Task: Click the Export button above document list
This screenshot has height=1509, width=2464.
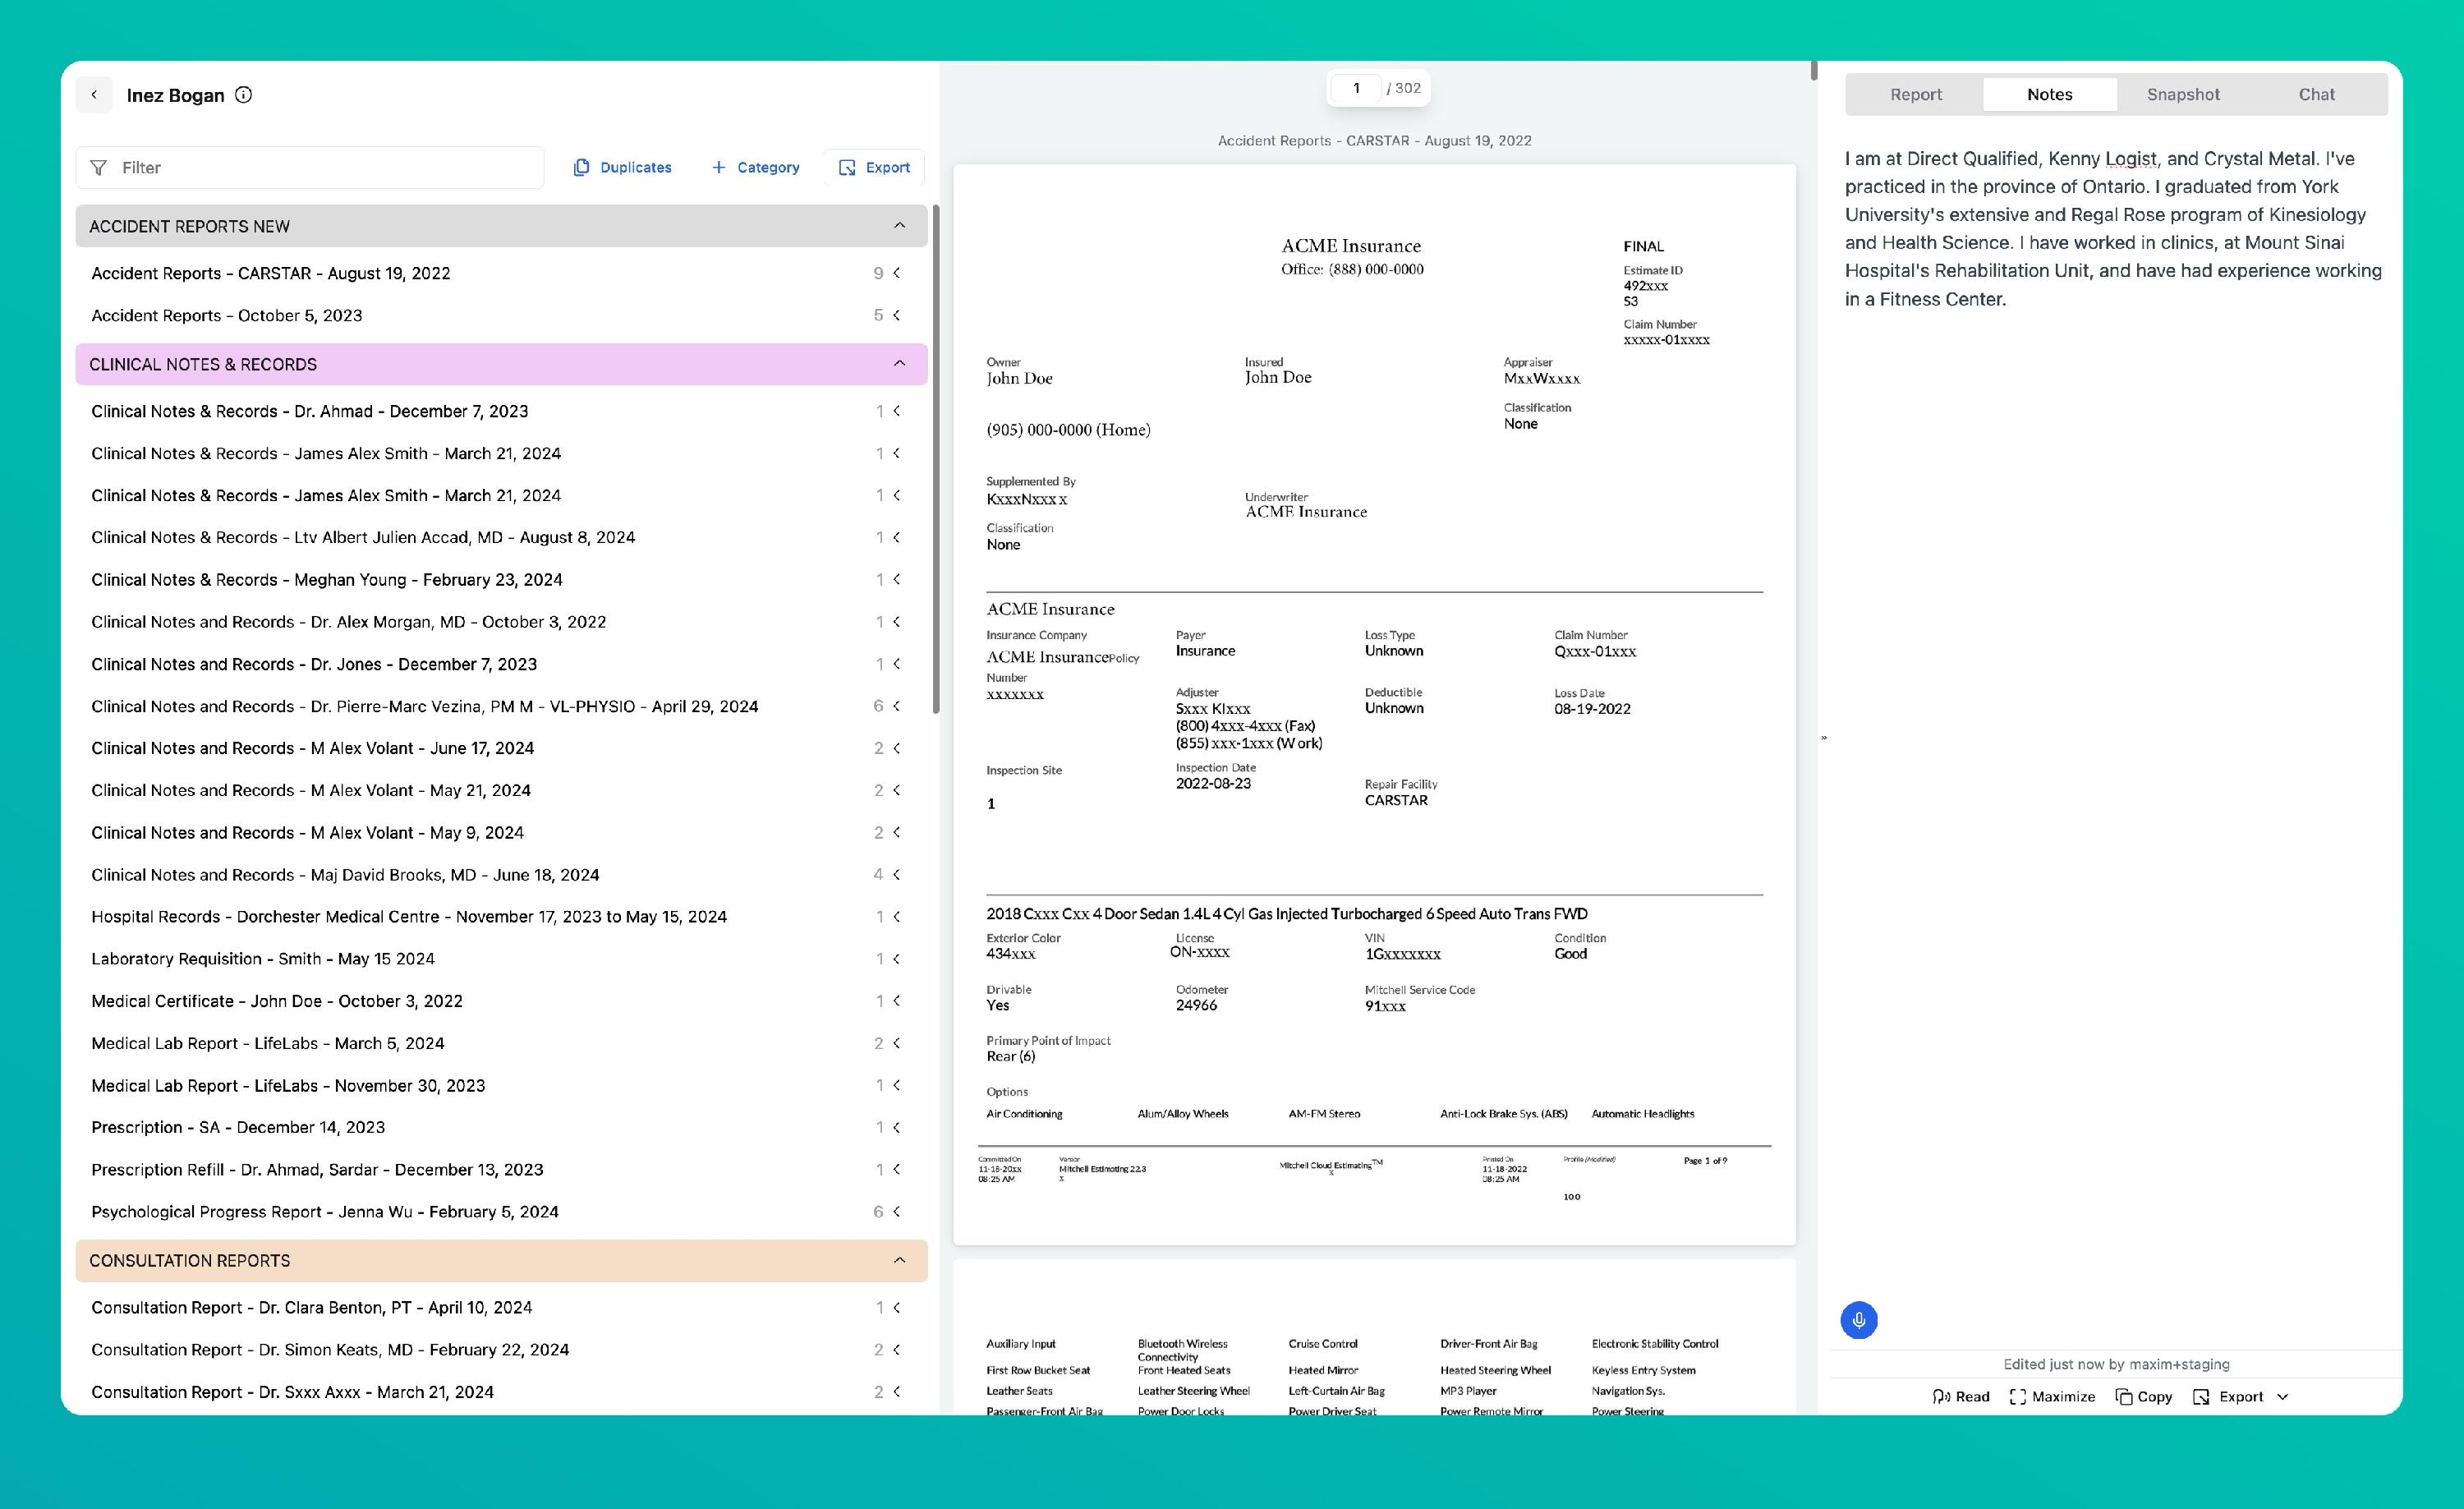Action: 874,167
